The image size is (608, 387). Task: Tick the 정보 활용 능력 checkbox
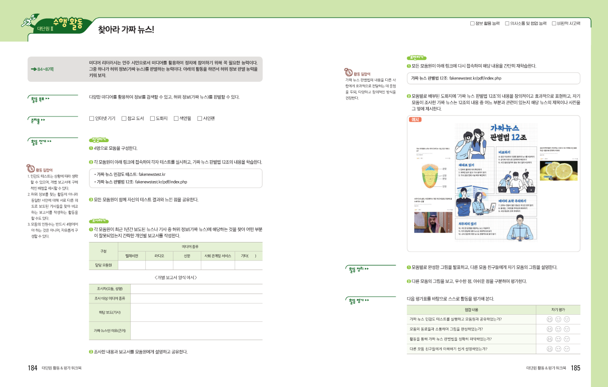click(472, 23)
